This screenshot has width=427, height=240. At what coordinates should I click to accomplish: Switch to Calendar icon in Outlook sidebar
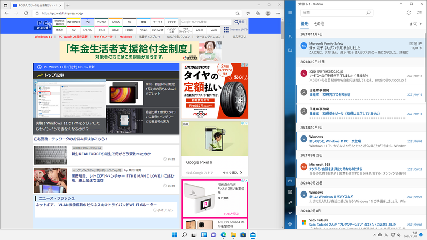pos(290,192)
